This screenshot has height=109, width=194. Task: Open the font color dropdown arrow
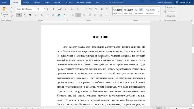click(67, 15)
